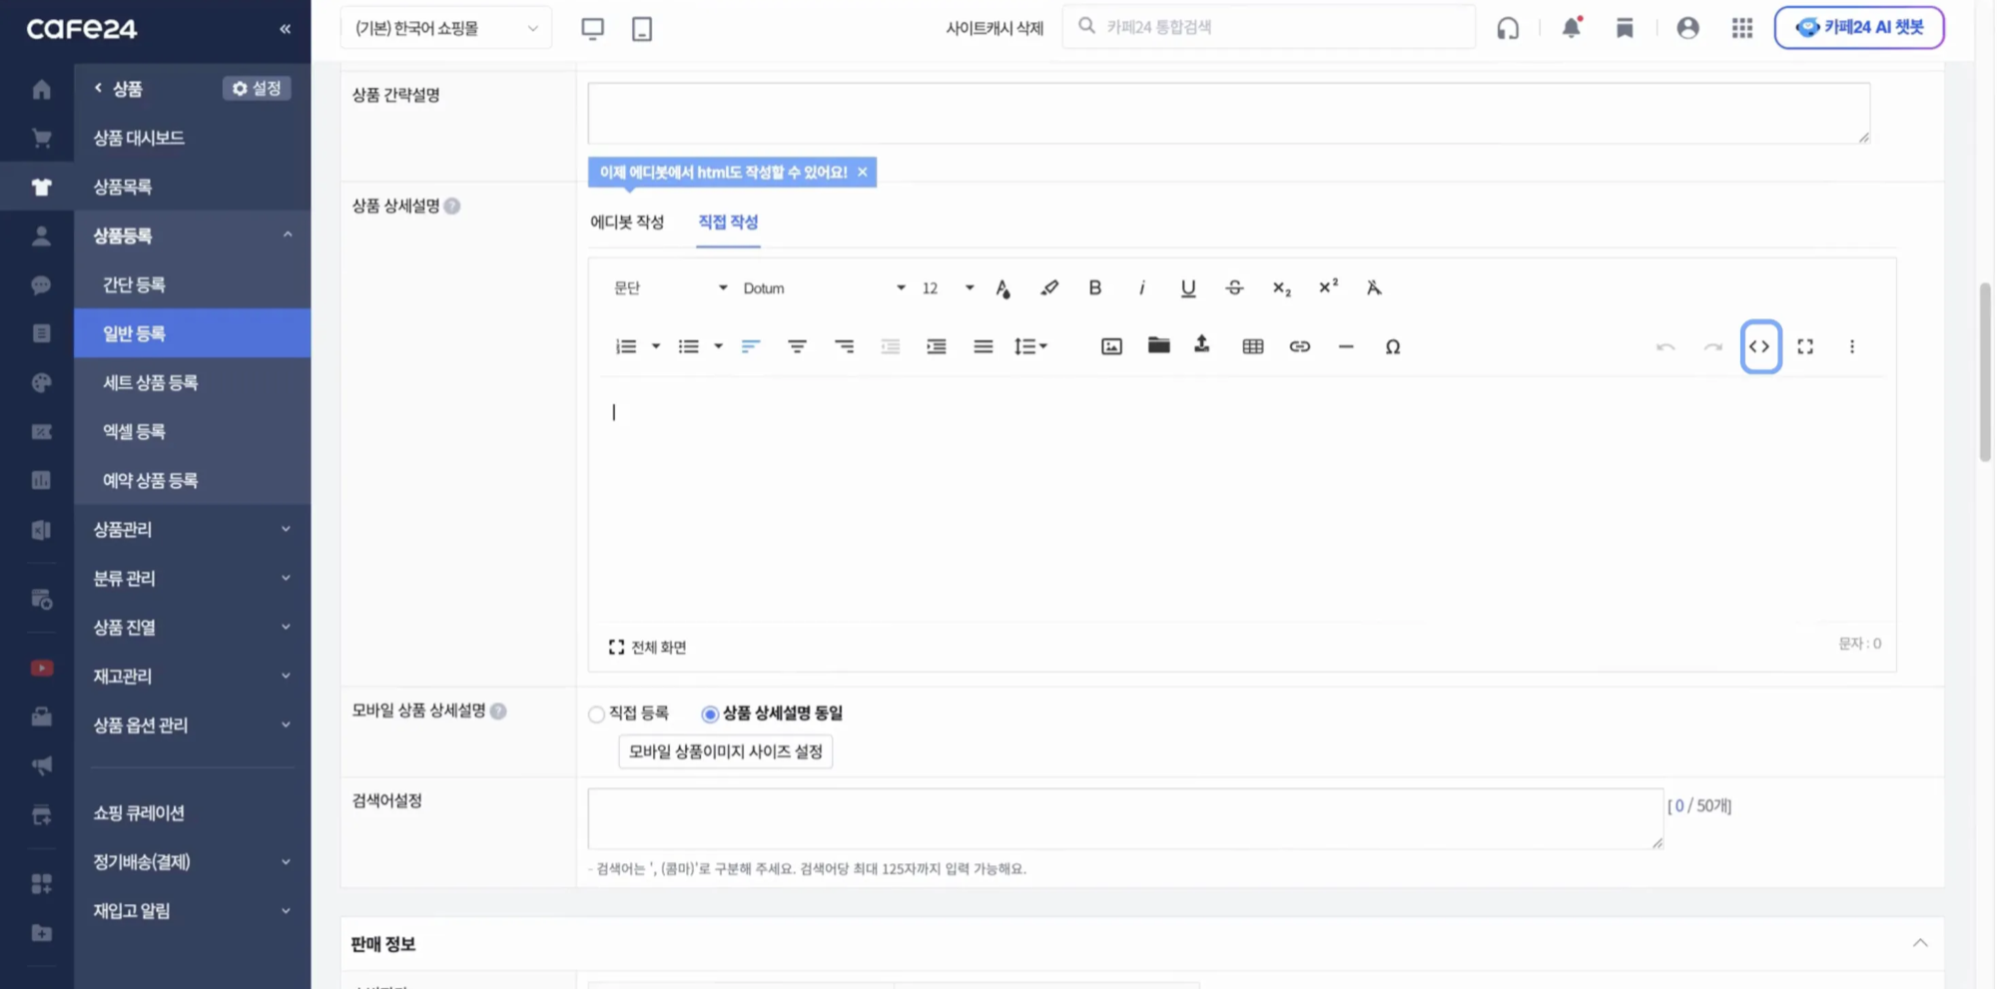
Task: Click the insert link icon
Action: point(1299,346)
